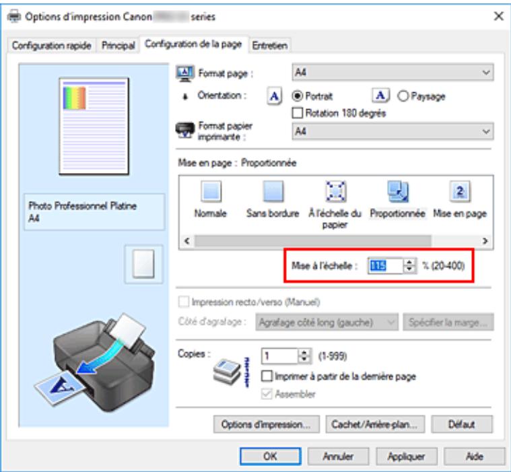Choose the Sans bordure layout icon
This screenshot has width=511, height=472.
pos(273,191)
